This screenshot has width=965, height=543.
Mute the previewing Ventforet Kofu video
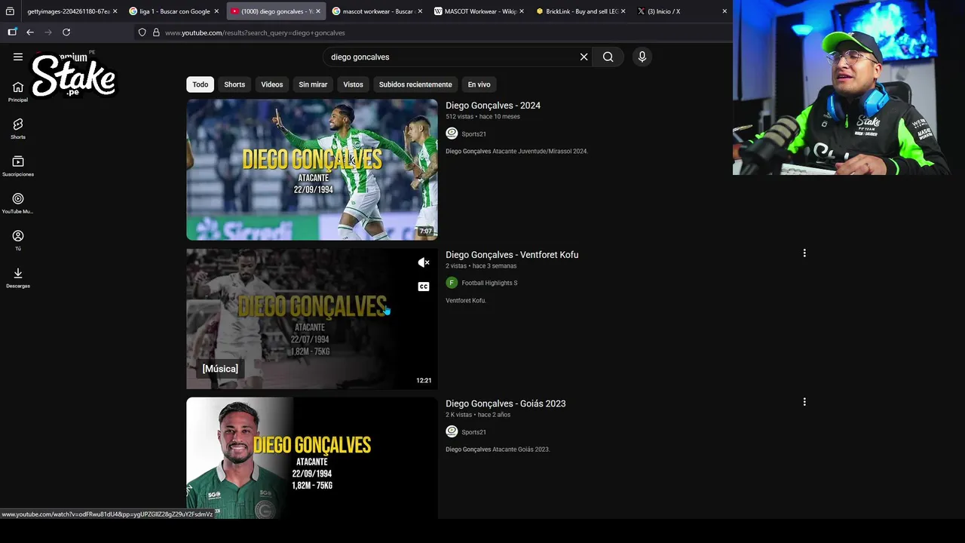click(x=424, y=262)
